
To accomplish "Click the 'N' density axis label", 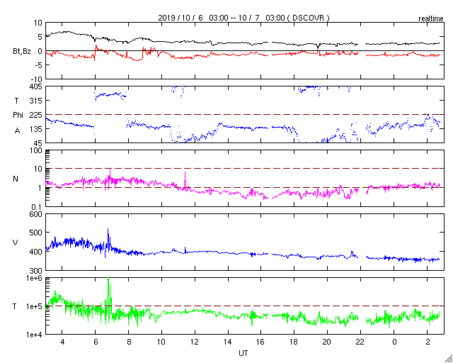I will click(x=16, y=179).
